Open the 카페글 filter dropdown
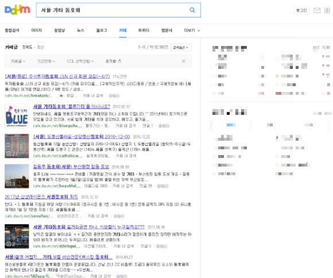333x278 pixels. 18,61
